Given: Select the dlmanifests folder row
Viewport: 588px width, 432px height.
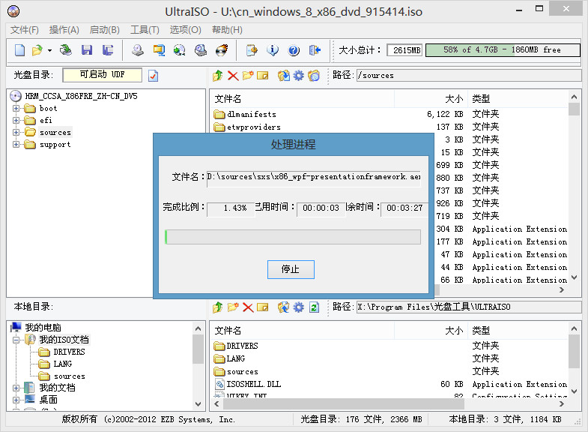Looking at the screenshot, I should pyautogui.click(x=390, y=114).
